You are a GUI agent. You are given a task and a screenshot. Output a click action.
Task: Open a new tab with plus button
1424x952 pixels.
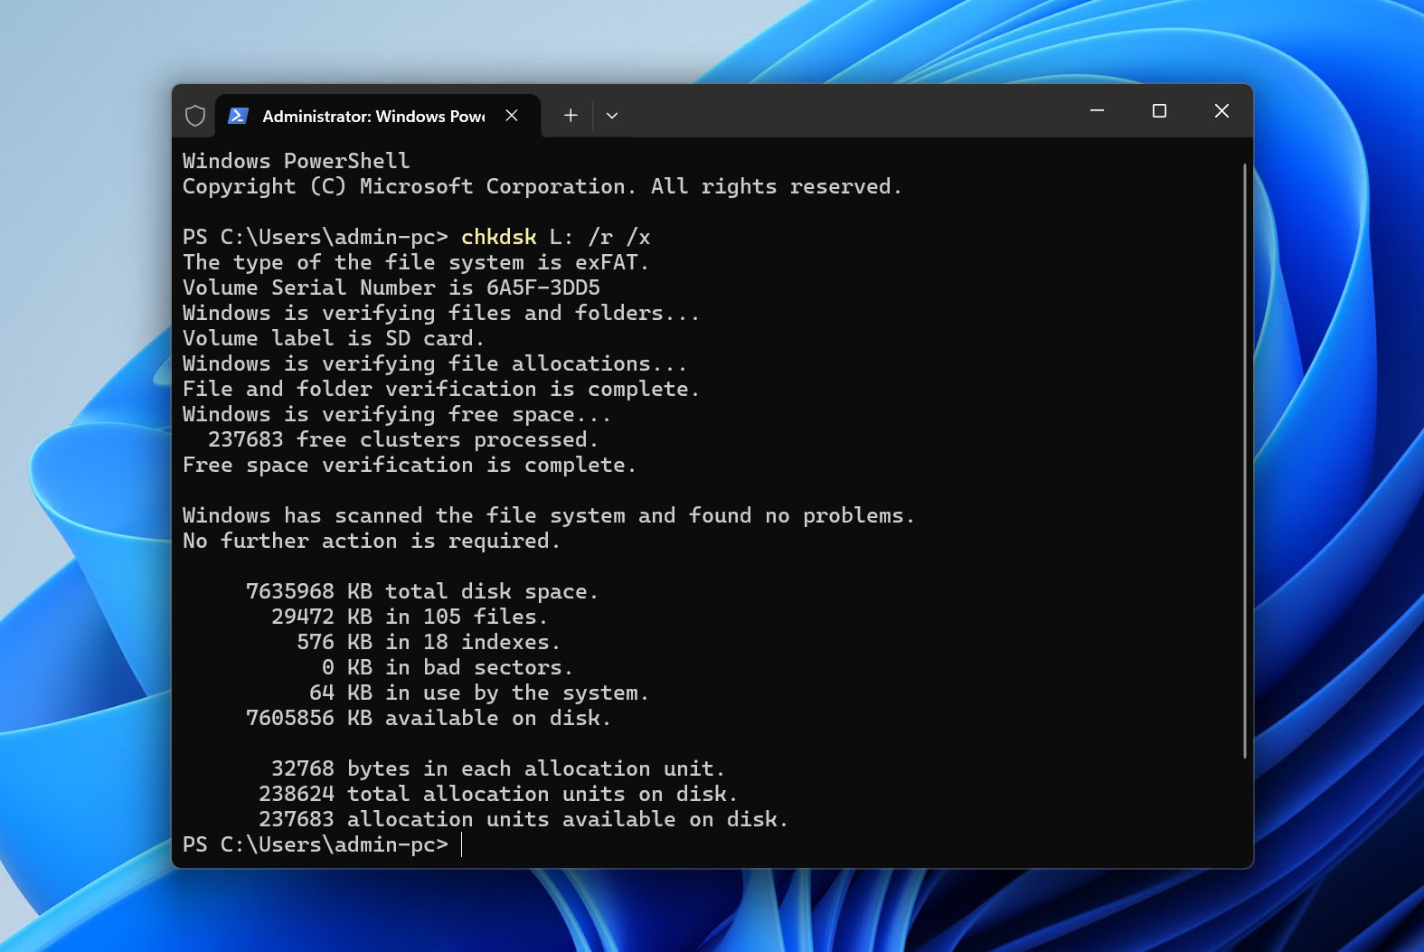click(x=571, y=116)
